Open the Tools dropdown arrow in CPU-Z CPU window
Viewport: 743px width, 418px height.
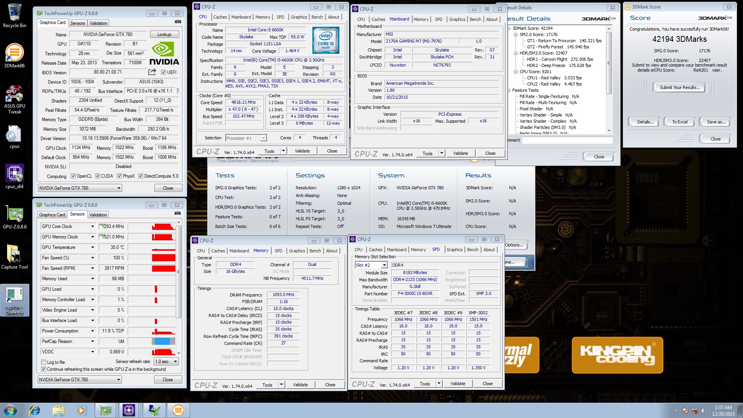point(283,151)
